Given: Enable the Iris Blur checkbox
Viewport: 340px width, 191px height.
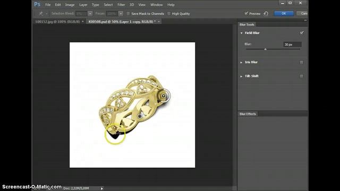Looking at the screenshot, I should pos(301,62).
